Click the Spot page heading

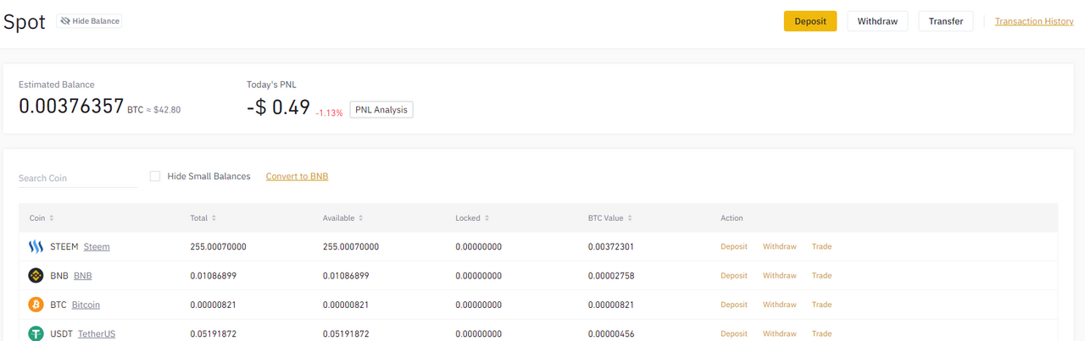pos(25,23)
